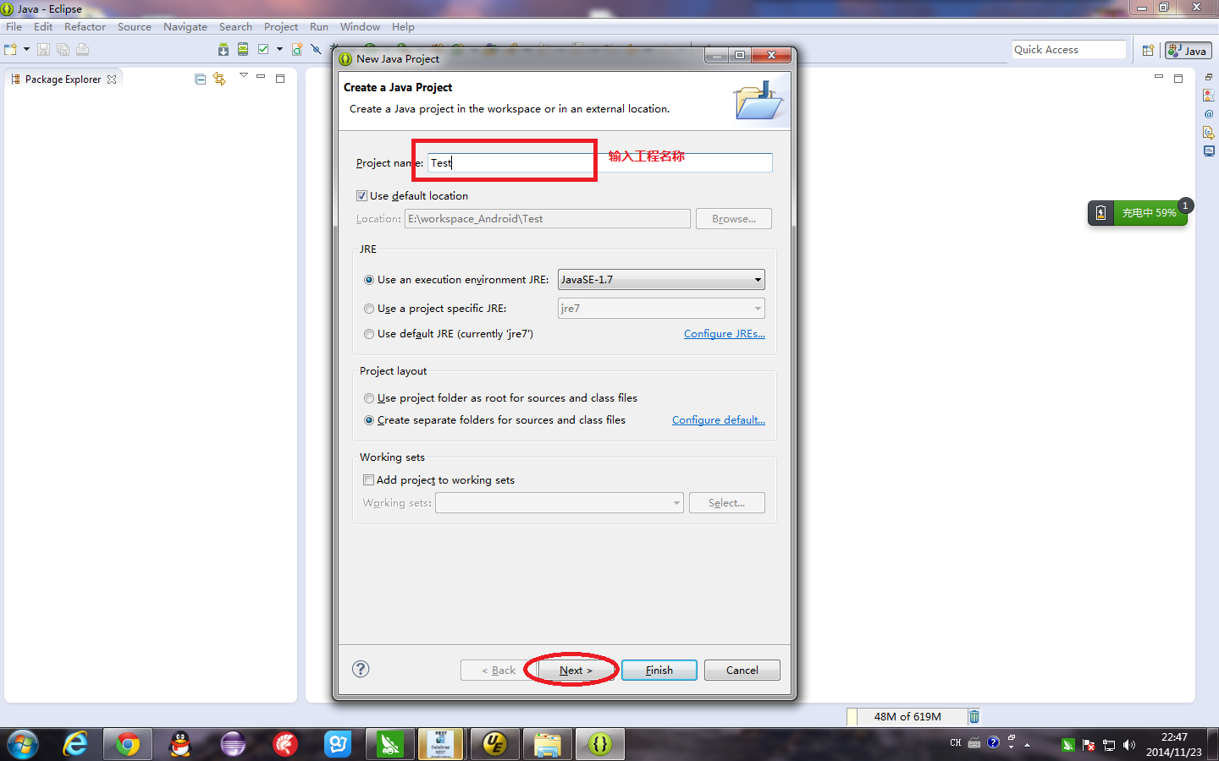Run garbage collector trash icon
The height and width of the screenshot is (761, 1219).
tap(974, 717)
